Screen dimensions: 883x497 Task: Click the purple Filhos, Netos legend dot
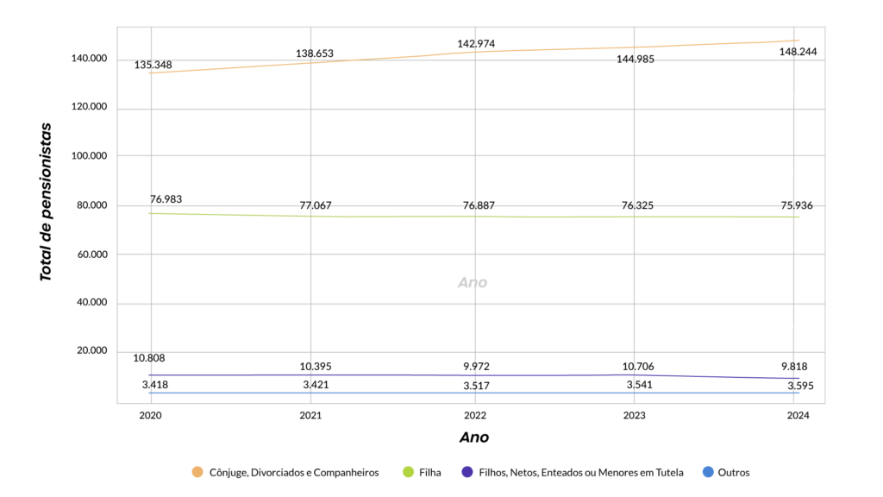coord(467,472)
